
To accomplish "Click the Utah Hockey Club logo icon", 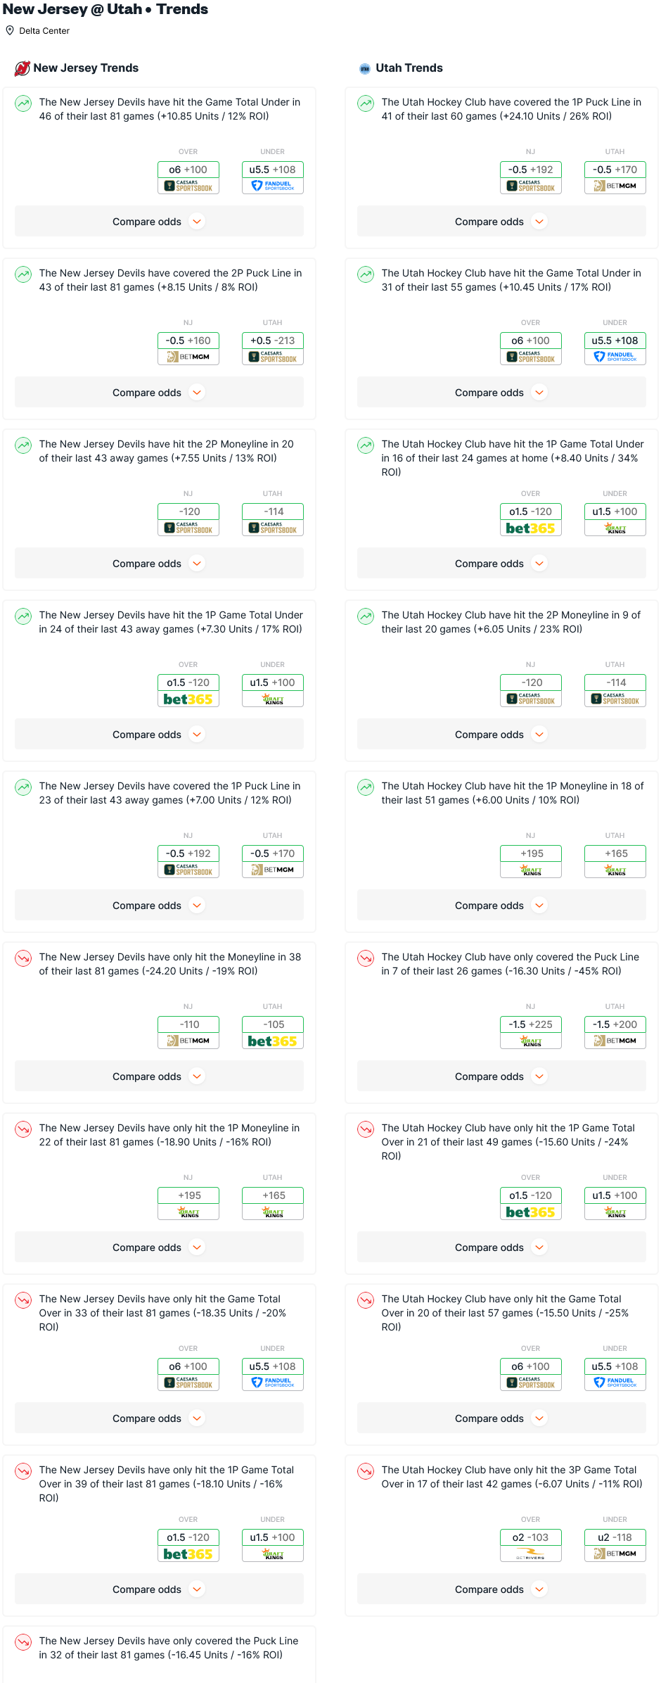I will click(365, 68).
